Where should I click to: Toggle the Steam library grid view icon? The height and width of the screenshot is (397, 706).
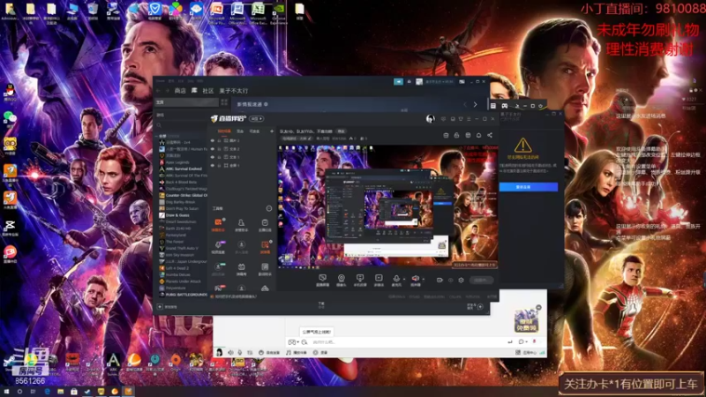[x=224, y=102]
